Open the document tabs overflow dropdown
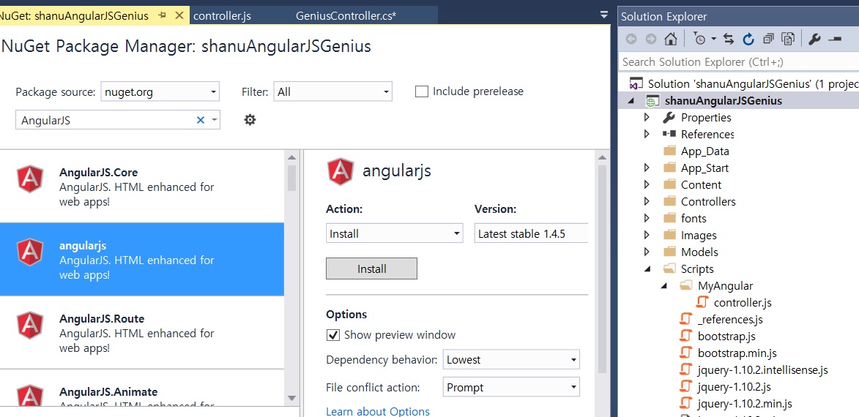This screenshot has height=417, width=859. point(603,14)
